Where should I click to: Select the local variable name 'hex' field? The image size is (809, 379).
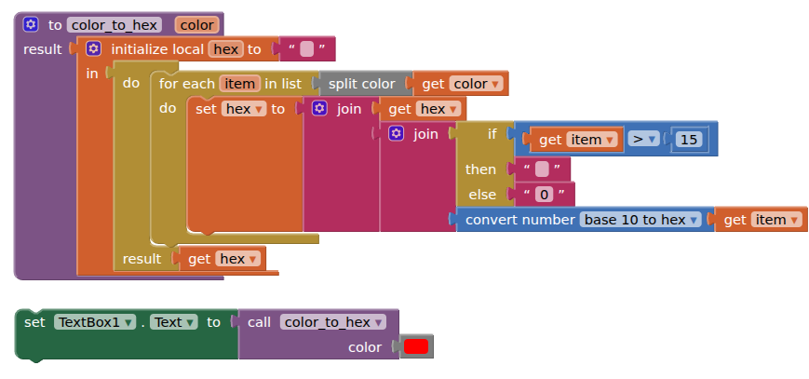pos(225,48)
